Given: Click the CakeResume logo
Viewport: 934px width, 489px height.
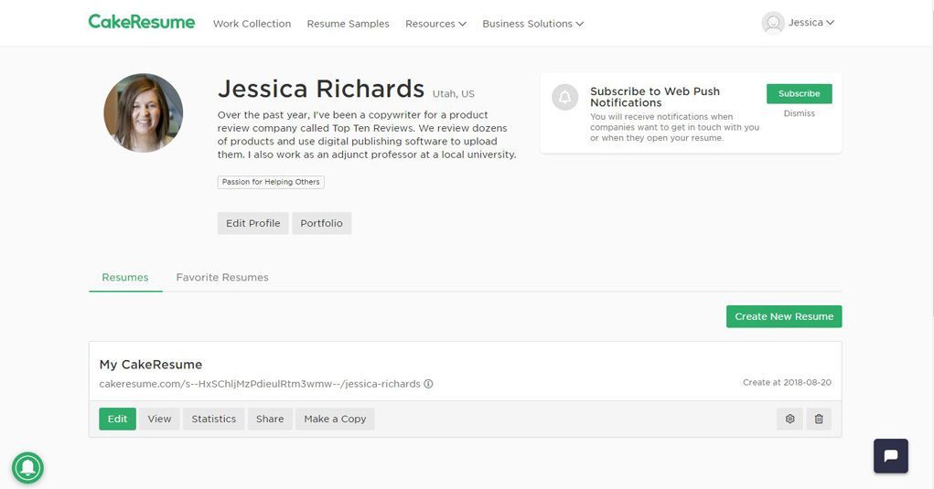Looking at the screenshot, I should pos(141,22).
